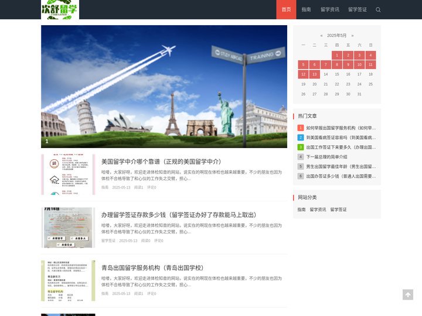Open the 首页 navigation tab
This screenshot has width=422, height=316.
(x=286, y=10)
